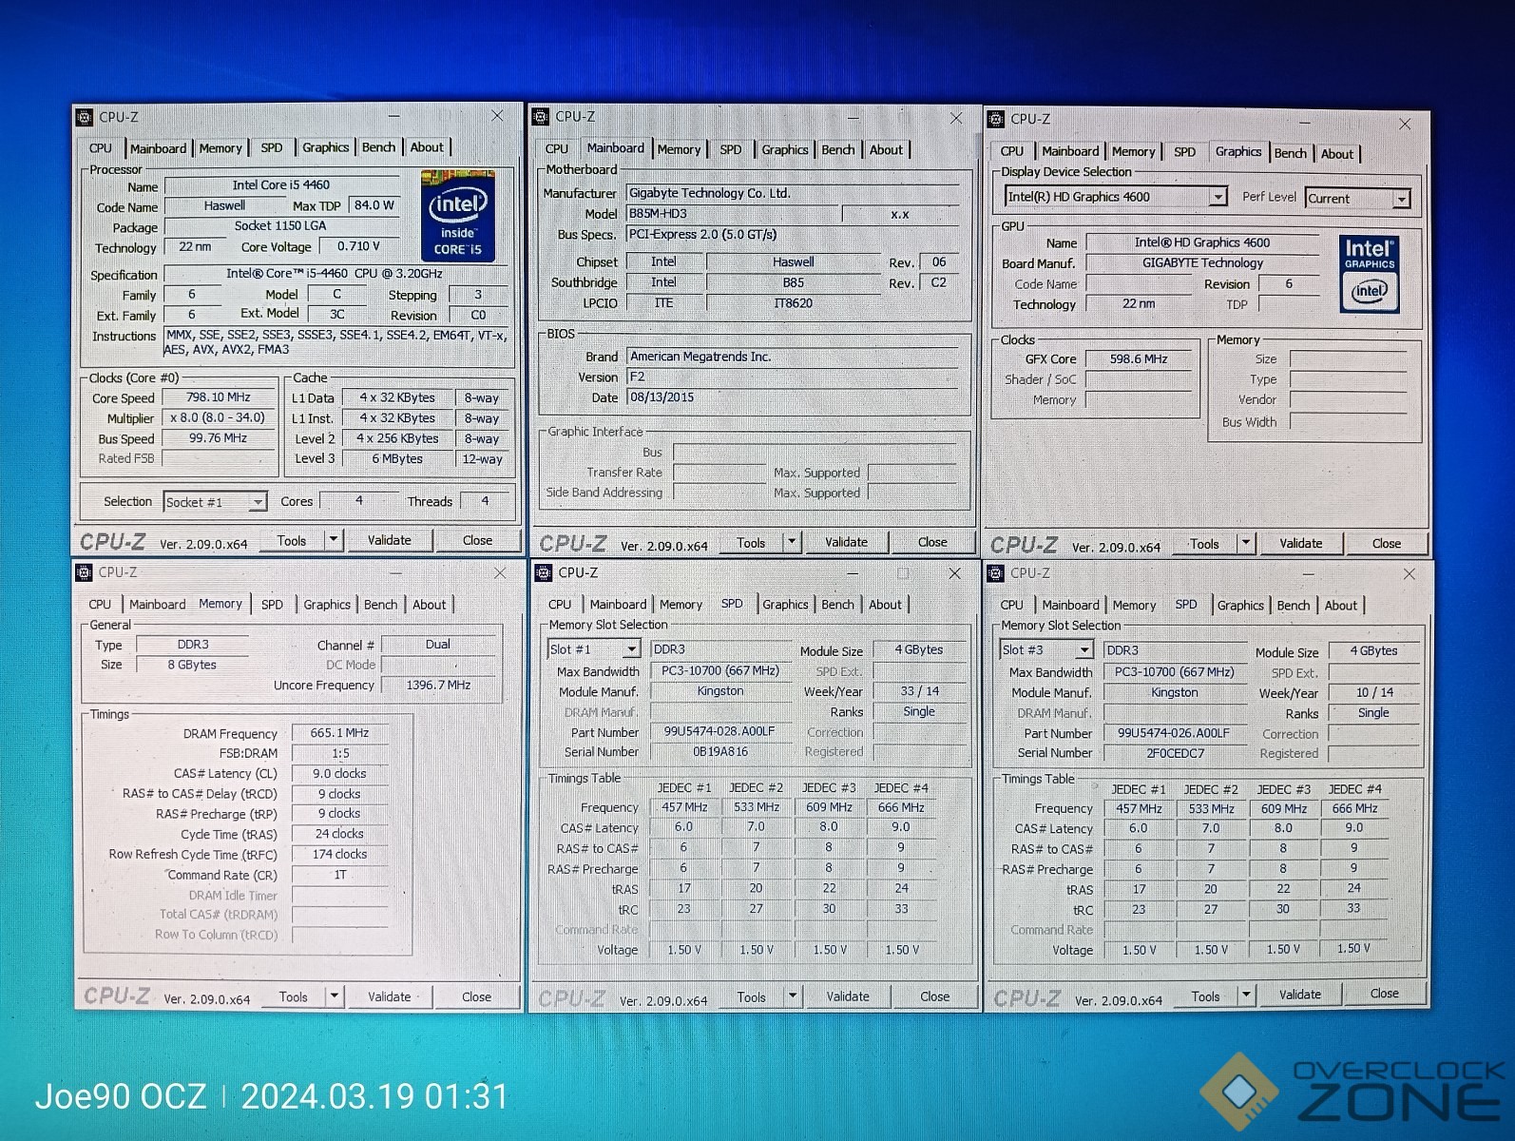1515x1141 pixels.
Task: Click the Gigabyte Technology Co. Ltd. manufacturer field
Action: (x=793, y=193)
